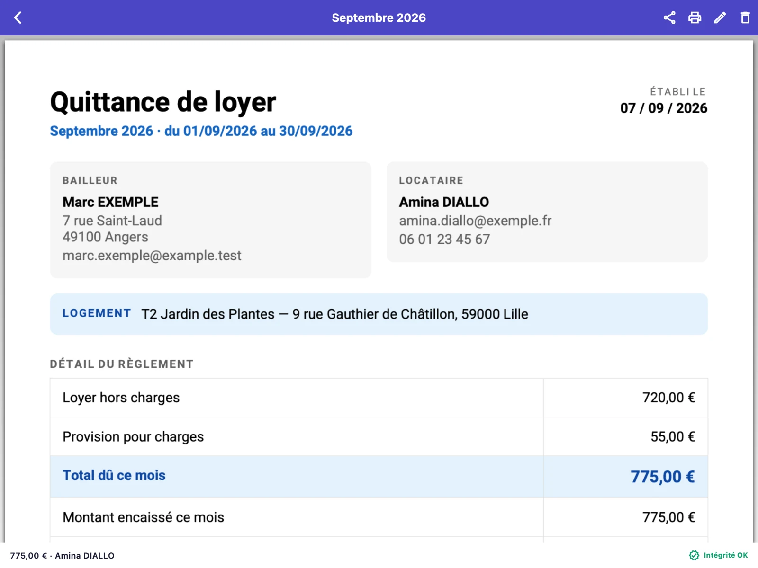
Task: Select the line 49100 Angers
Action: [x=105, y=237]
